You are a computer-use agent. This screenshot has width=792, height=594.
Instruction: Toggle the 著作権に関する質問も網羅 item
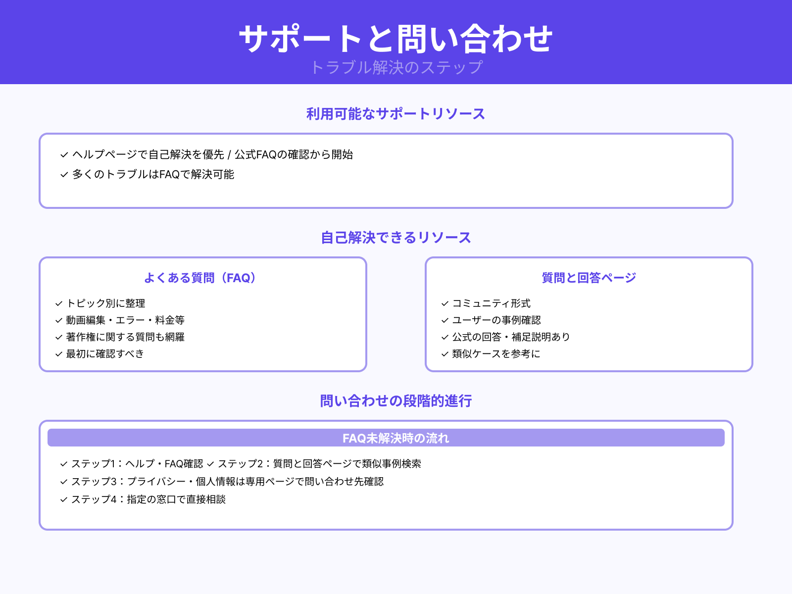click(123, 337)
